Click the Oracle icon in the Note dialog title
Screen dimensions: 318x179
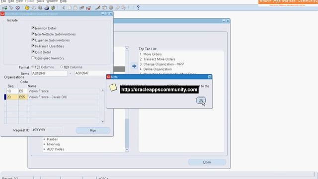pyautogui.click(x=108, y=77)
